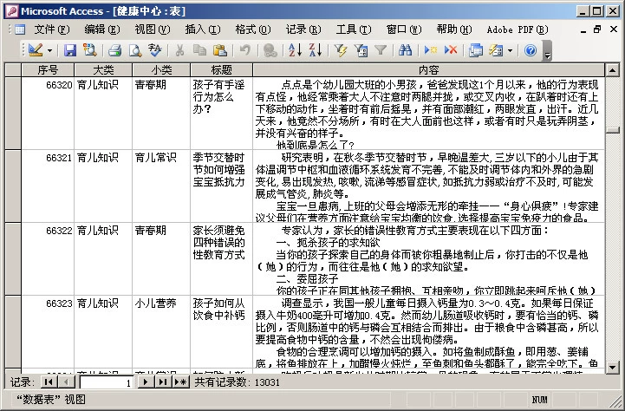The image size is (625, 411).
Task: Sort records ascending with A-Z icon
Action: (x=295, y=50)
